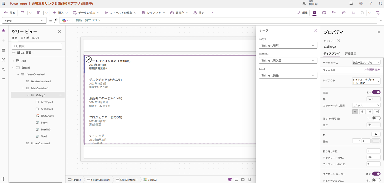384x183 pixels.
Task: Click the pencil edit icon on gallery
Action: [89, 60]
